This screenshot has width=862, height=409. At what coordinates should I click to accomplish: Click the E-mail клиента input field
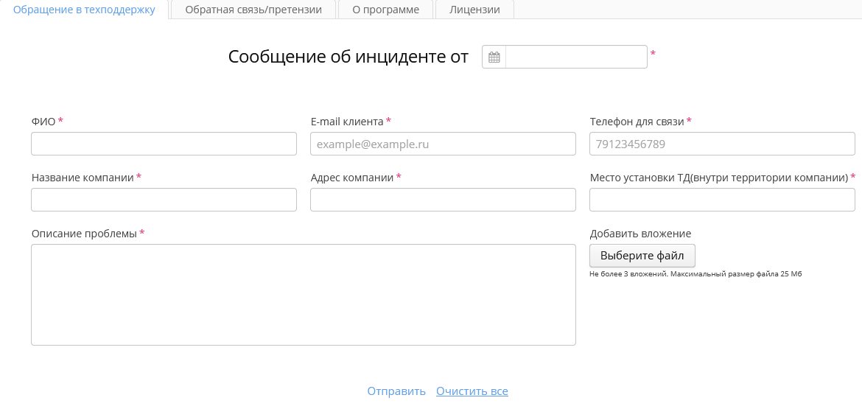[443, 144]
